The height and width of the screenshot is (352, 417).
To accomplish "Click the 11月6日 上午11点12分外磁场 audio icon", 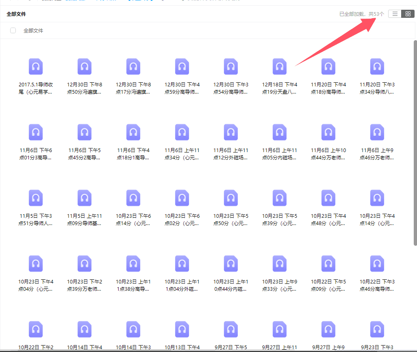I will point(231,132).
